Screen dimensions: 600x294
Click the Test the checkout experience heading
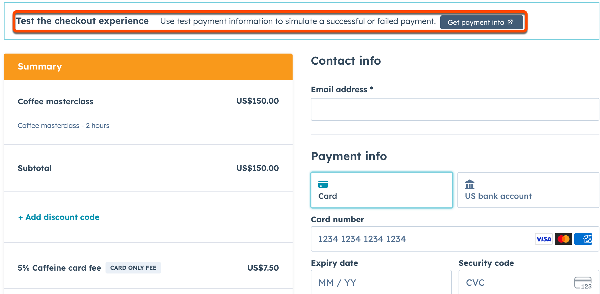82,21
